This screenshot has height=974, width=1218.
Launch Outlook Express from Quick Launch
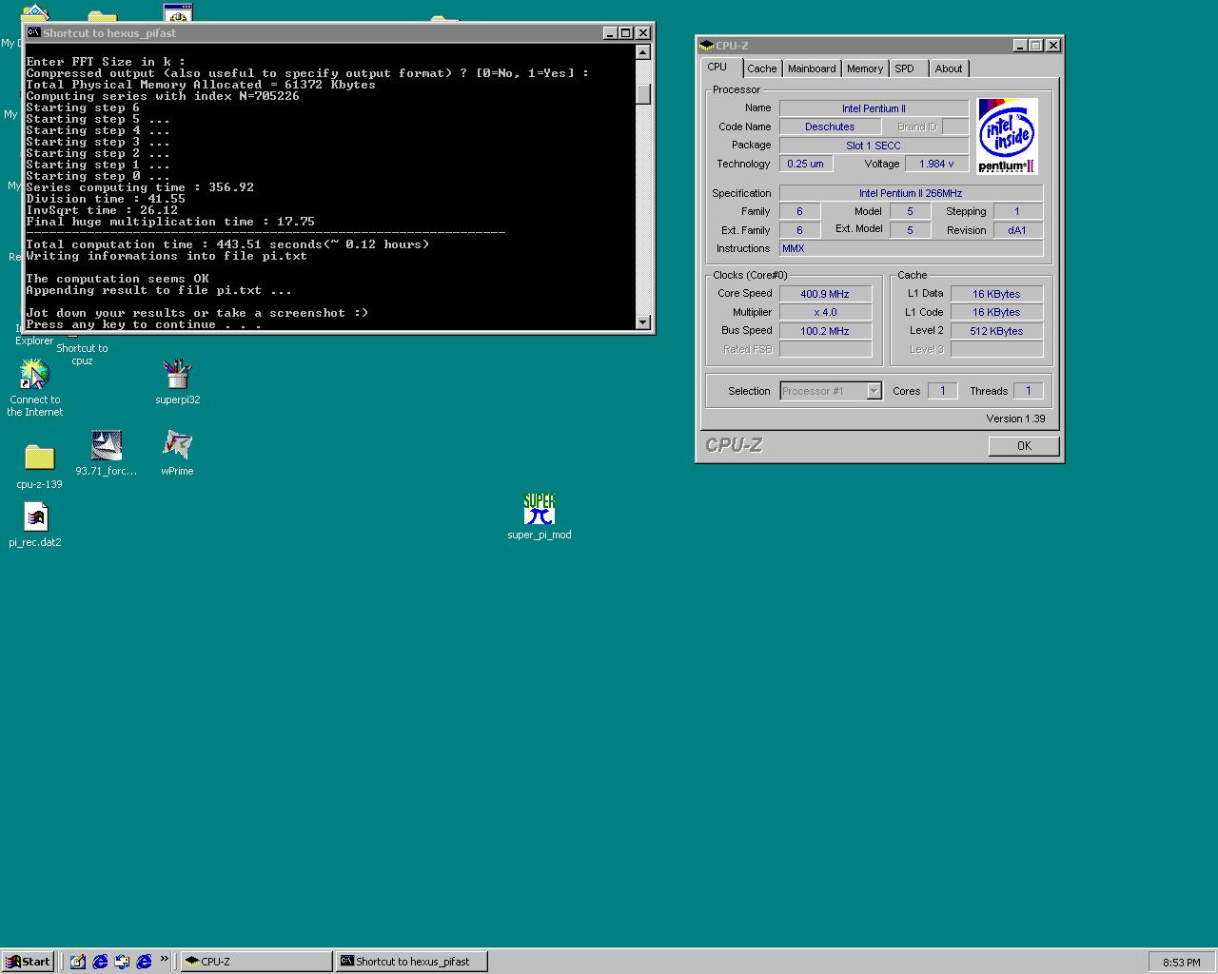click(122, 962)
